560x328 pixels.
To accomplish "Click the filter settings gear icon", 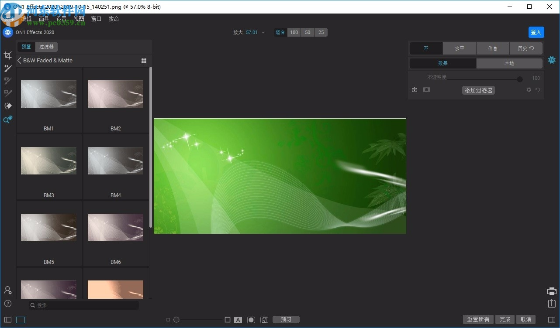I will [529, 90].
